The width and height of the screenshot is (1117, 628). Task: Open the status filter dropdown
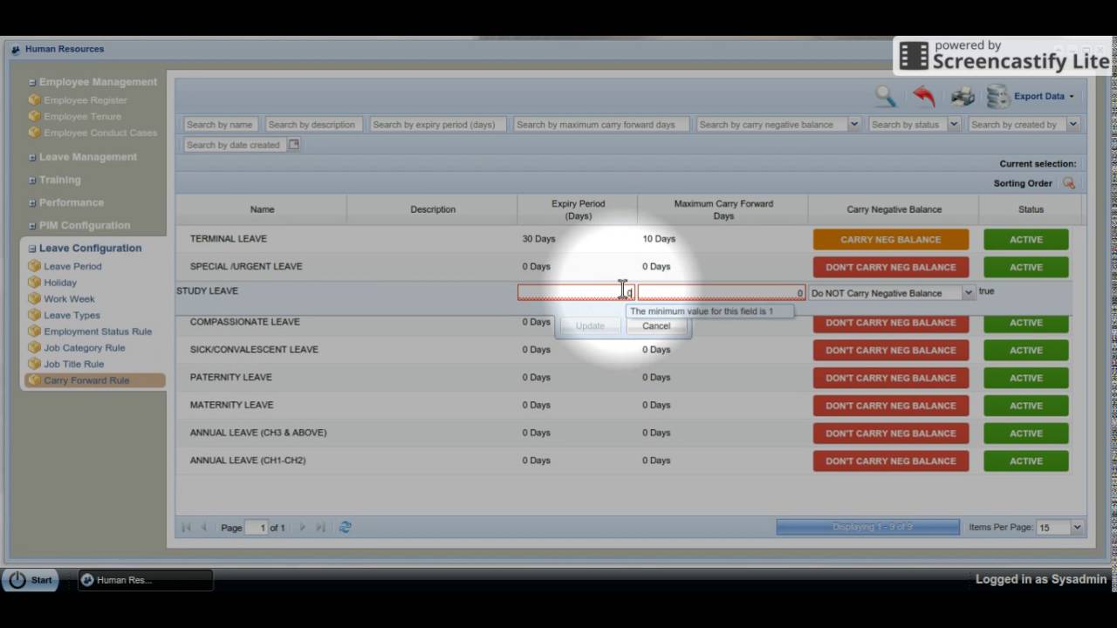pos(953,125)
